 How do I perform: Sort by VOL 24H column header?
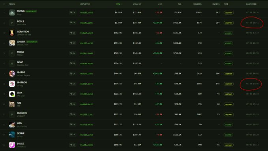coord(137,4)
